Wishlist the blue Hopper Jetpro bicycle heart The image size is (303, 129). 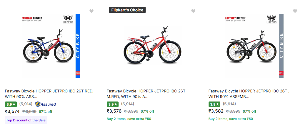[91, 11]
